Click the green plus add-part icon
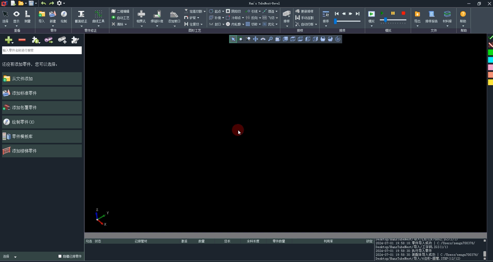This screenshot has height=262, width=493. pos(8,40)
